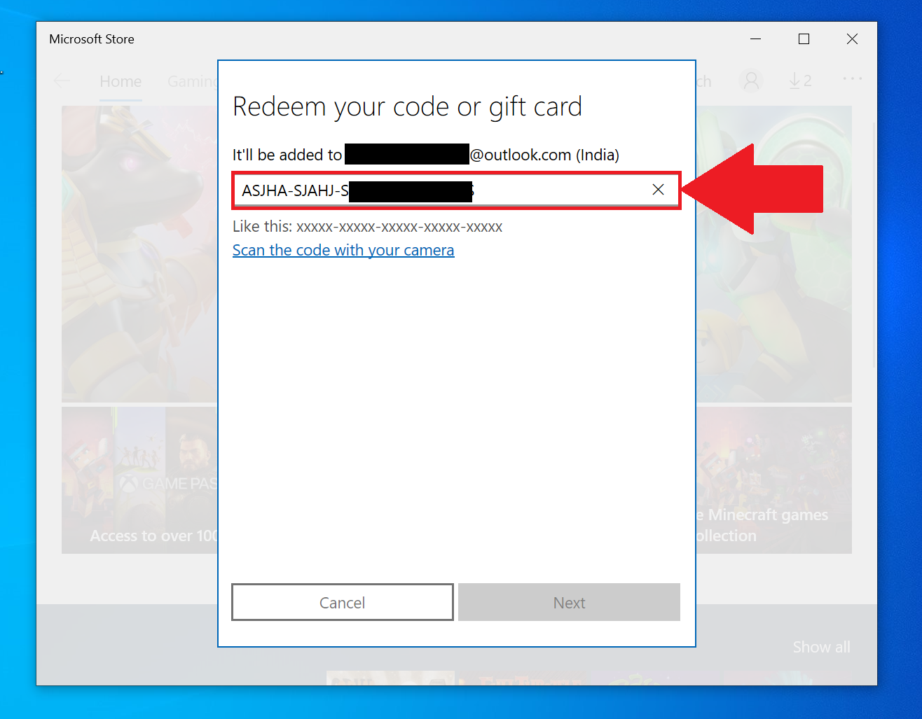922x719 pixels.
Task: Maximize the Microsoft Store window
Action: click(x=804, y=39)
